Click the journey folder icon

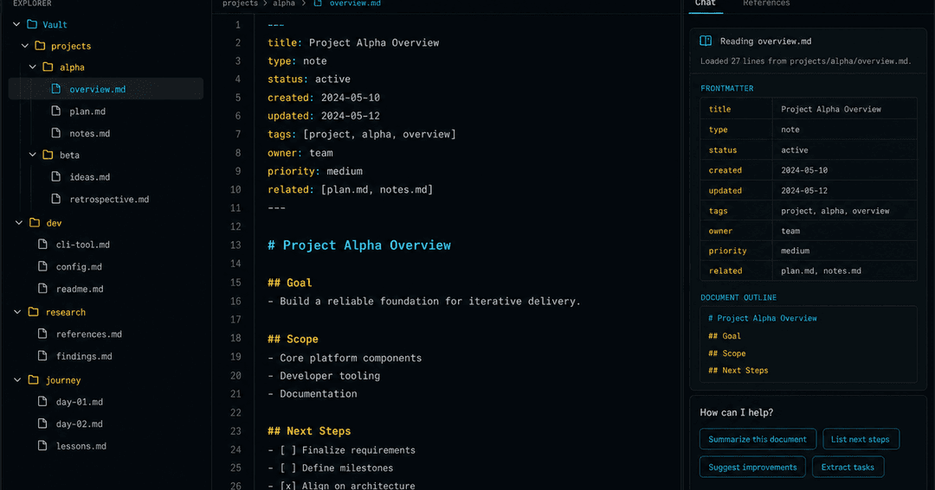coord(34,380)
